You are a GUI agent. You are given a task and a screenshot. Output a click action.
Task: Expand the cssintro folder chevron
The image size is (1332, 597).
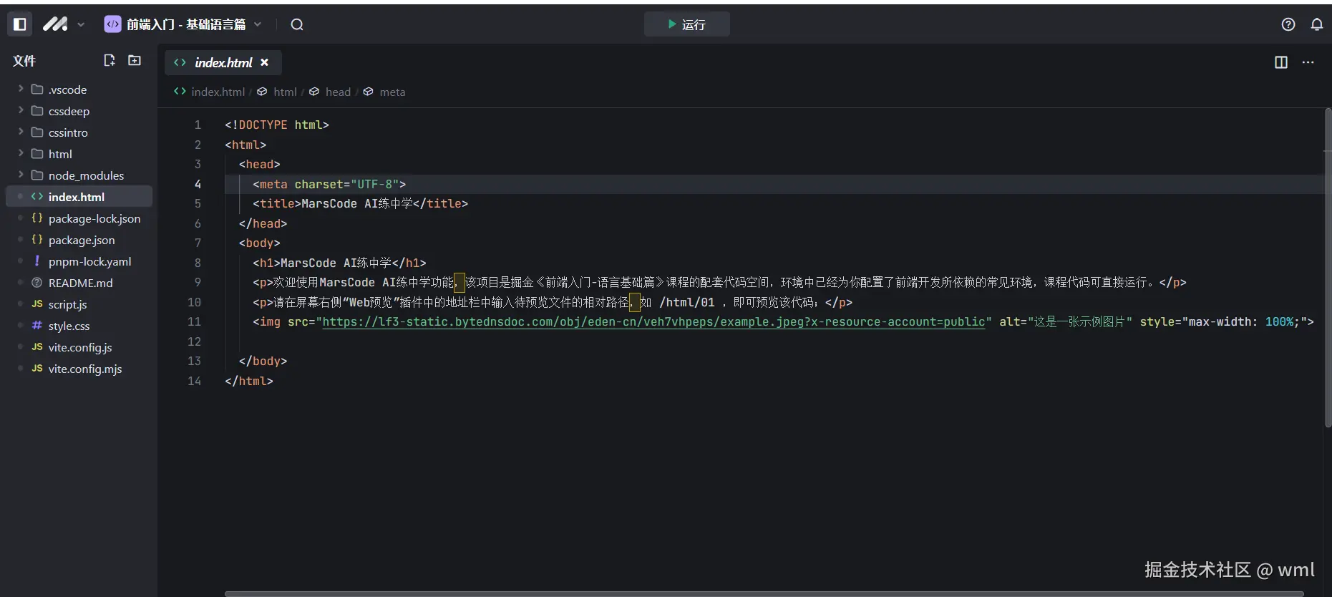(20, 132)
